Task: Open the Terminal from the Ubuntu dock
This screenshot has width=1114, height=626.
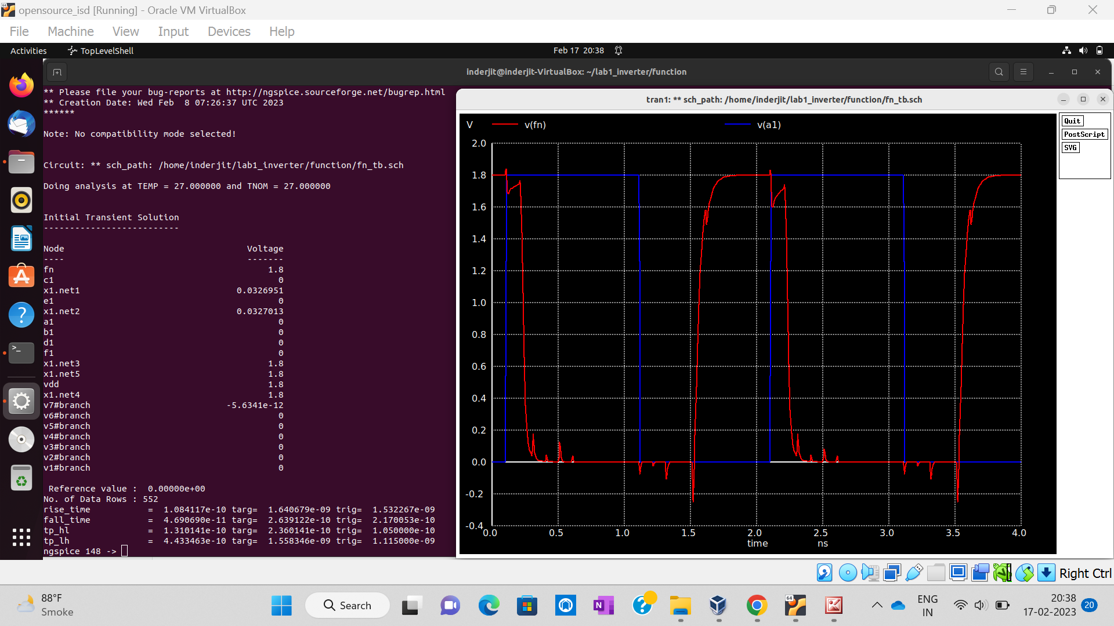Action: coord(21,352)
